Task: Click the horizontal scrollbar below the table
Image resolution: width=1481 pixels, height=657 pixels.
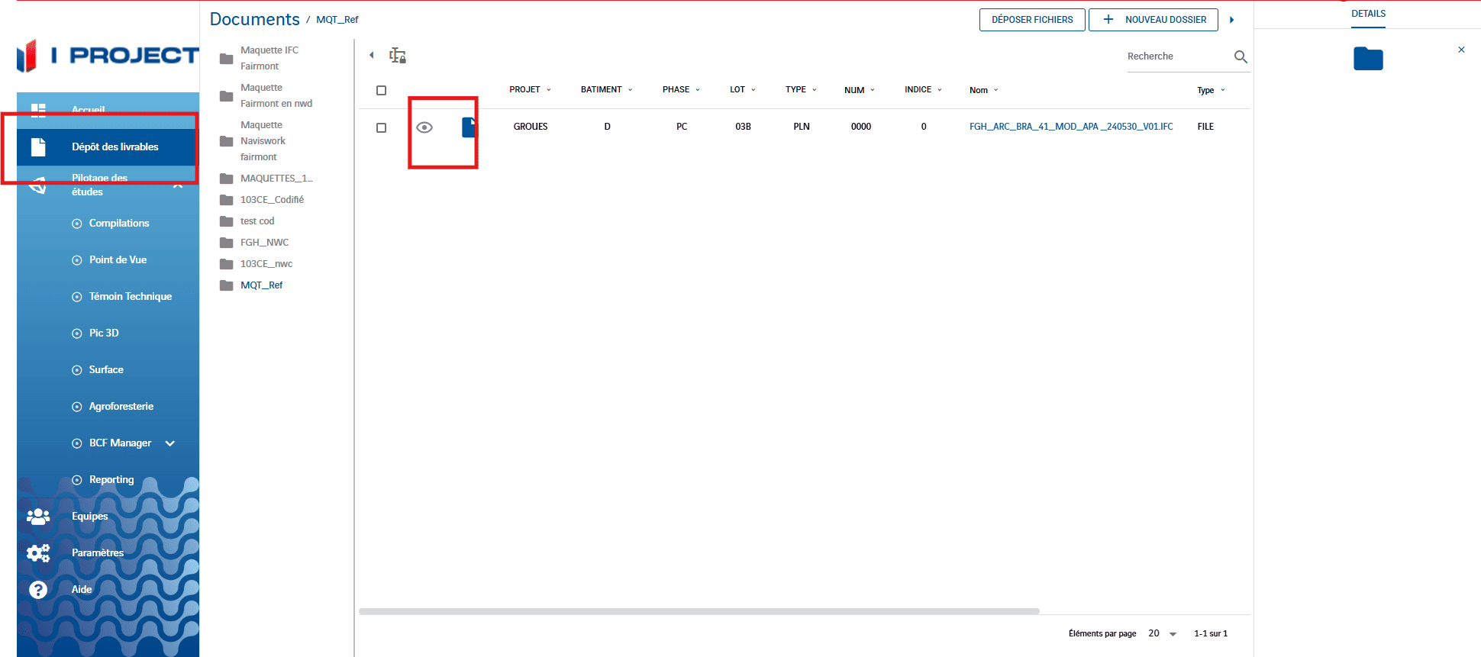Action: tap(699, 611)
